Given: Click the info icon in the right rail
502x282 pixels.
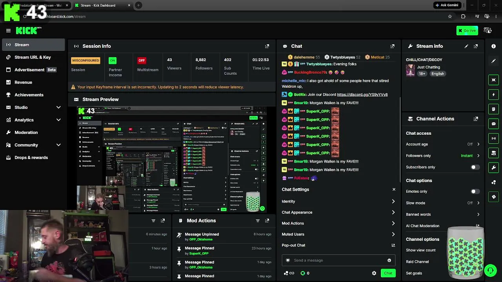Looking at the screenshot, I should tap(493, 46).
